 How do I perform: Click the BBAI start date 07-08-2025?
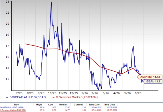click(96, 108)
